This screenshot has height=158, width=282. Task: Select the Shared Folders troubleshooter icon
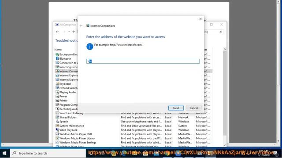(x=57, y=117)
